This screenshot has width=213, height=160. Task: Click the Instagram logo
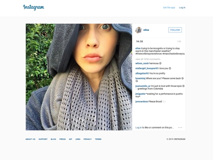34,8
